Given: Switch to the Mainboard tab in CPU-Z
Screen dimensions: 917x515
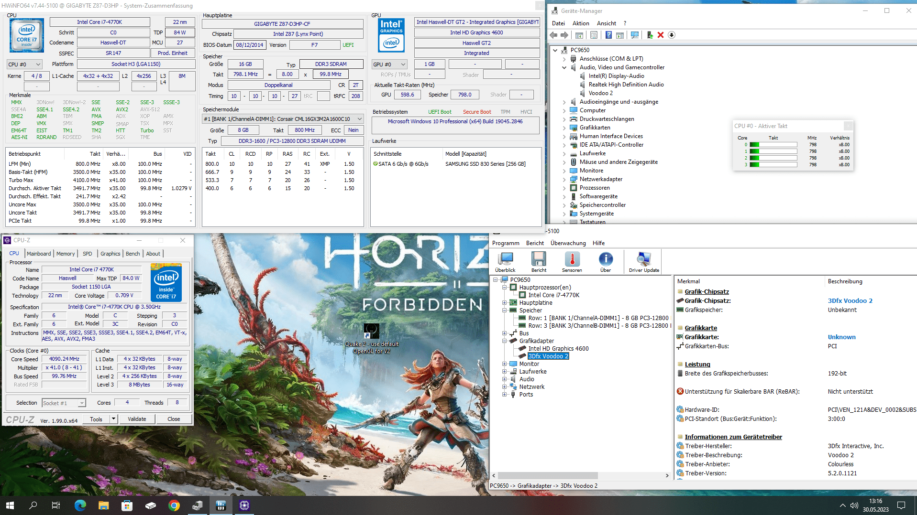Looking at the screenshot, I should pyautogui.click(x=39, y=254).
